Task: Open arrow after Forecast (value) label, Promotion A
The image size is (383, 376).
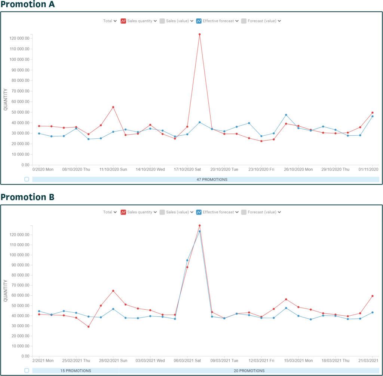Action: point(279,21)
